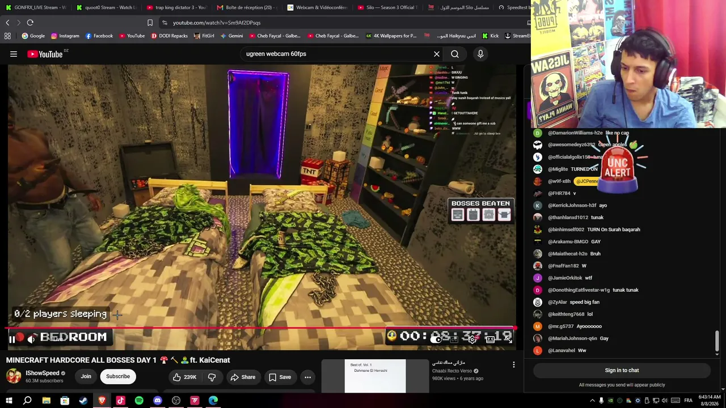Open the TikTok taskbar app

[120, 401]
